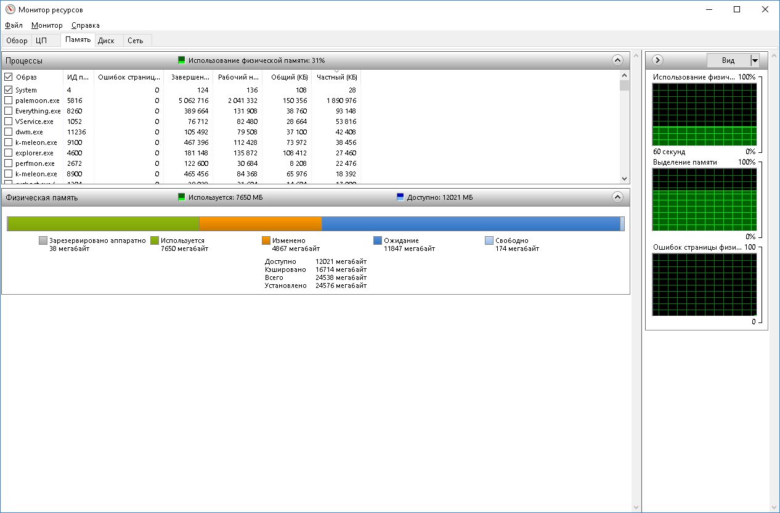Click the process list scrollbar thumb
780x513 pixels.
[x=624, y=86]
